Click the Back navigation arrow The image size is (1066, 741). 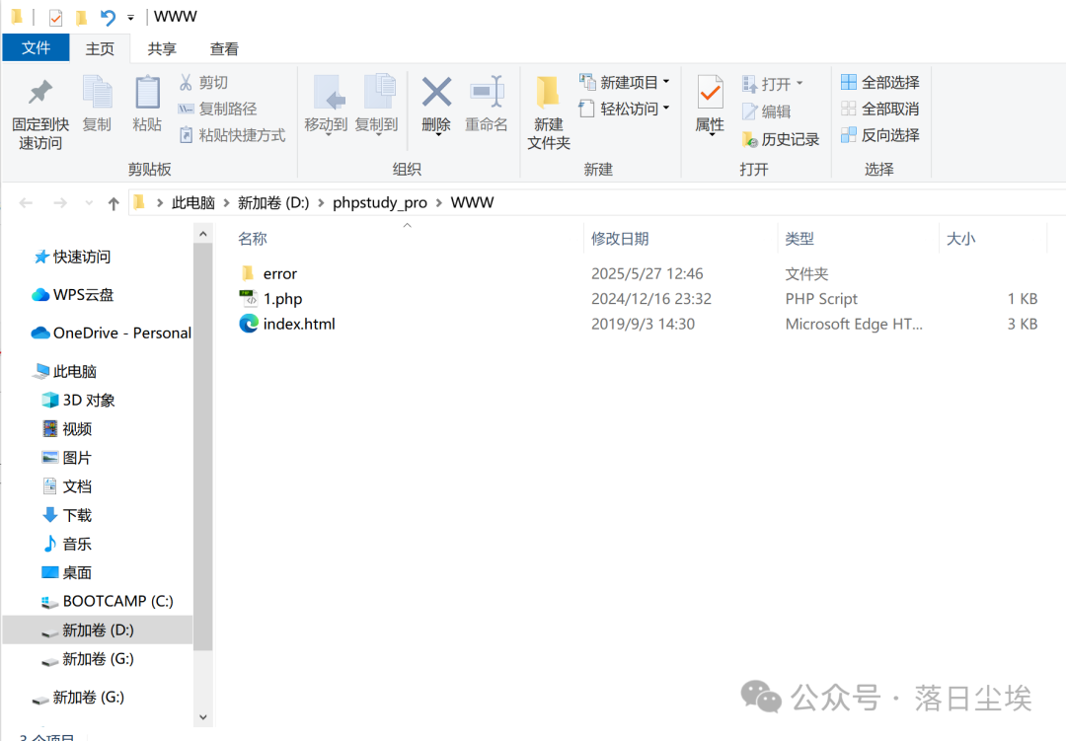click(x=26, y=202)
